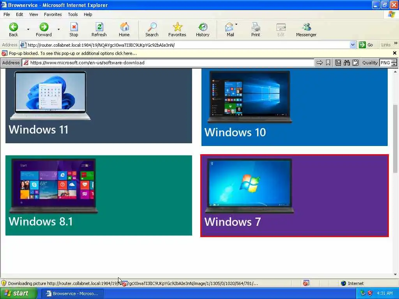399x299 pixels.
Task: Open the Tools menu
Action: [73, 14]
